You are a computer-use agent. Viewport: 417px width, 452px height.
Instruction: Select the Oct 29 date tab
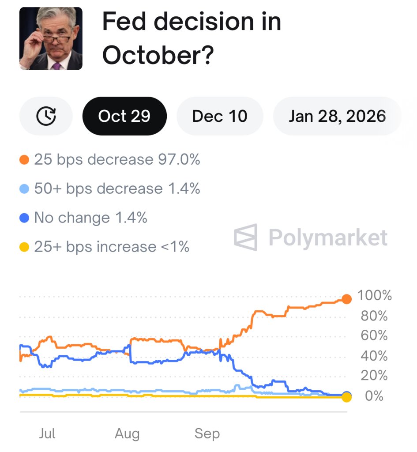124,117
